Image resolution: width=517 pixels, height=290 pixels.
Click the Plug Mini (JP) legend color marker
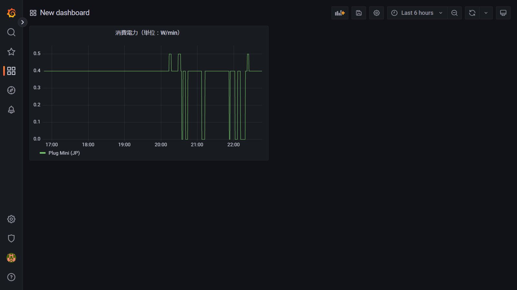(x=42, y=153)
